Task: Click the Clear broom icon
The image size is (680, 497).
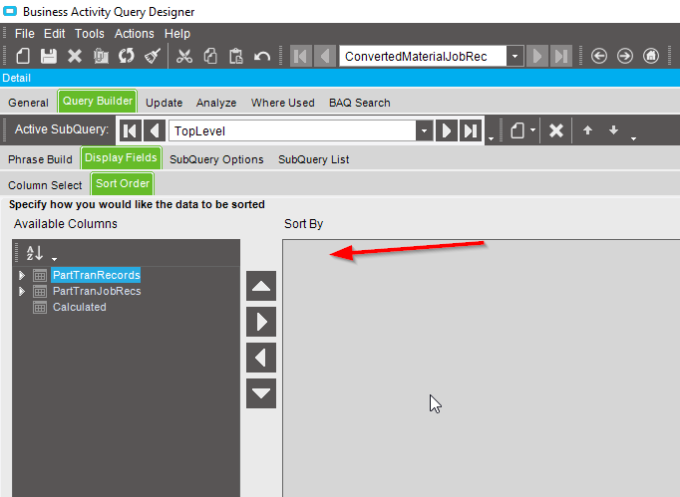Action: (153, 56)
